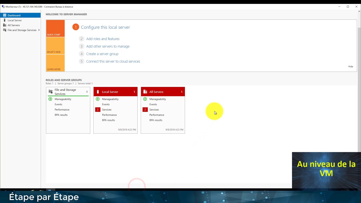The width and height of the screenshot is (361, 203).
Task: Click Add other servers to manage
Action: coord(108,46)
